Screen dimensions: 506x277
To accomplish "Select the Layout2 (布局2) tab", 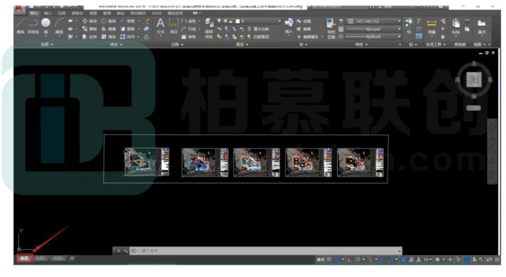I will click(x=58, y=259).
